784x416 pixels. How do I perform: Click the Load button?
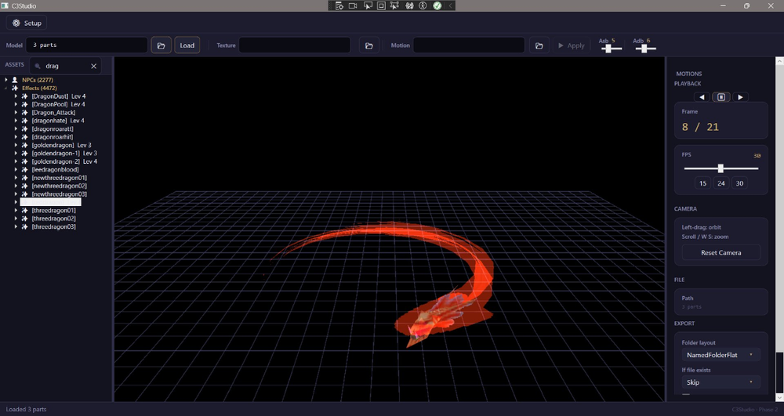pos(187,45)
